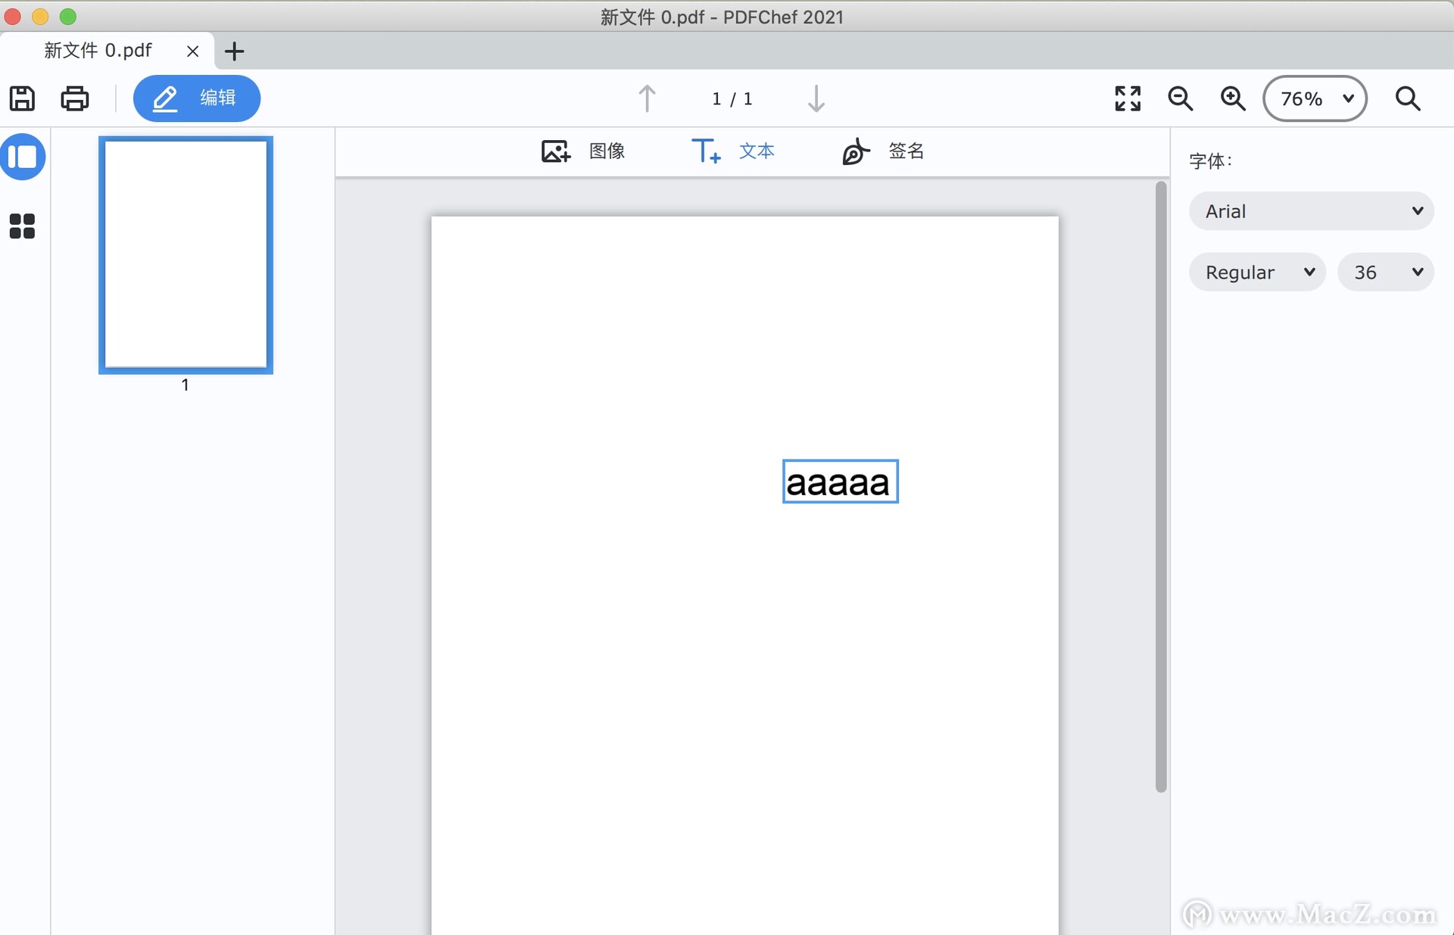This screenshot has height=935, width=1454.
Task: Open the 36 font size dropdown
Action: 1386,273
